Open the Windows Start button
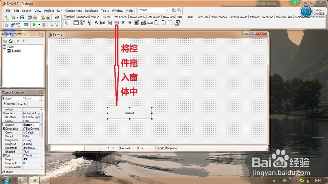Viewport: 328px width, 184px height. point(6,180)
